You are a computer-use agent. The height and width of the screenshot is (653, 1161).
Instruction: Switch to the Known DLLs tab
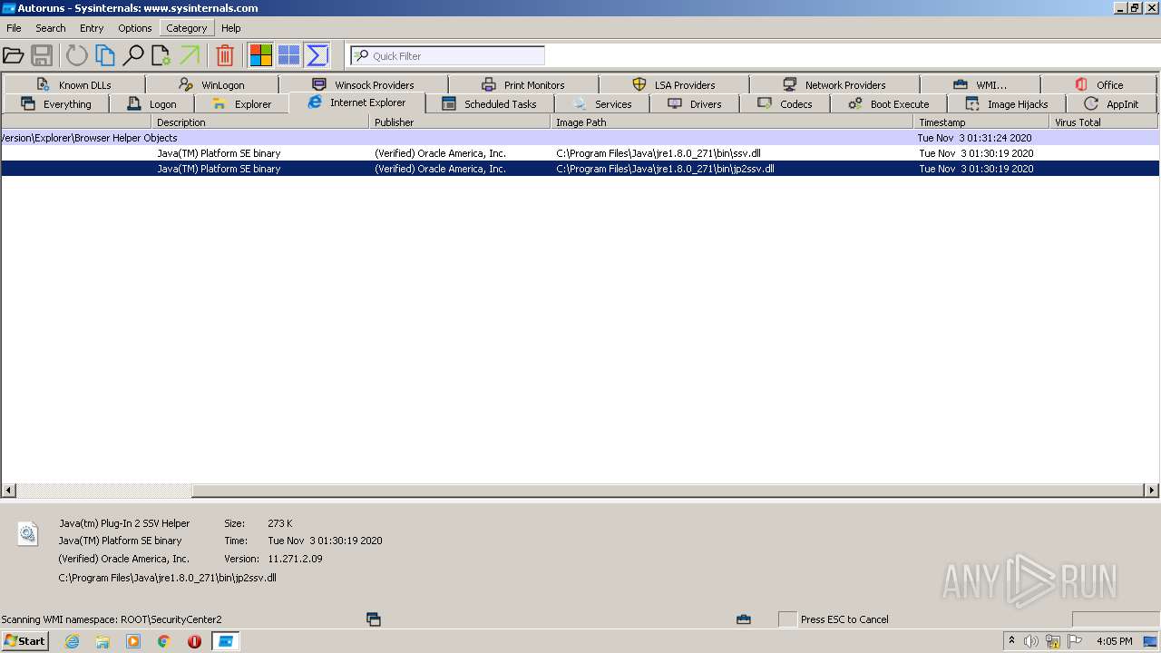[x=73, y=84]
